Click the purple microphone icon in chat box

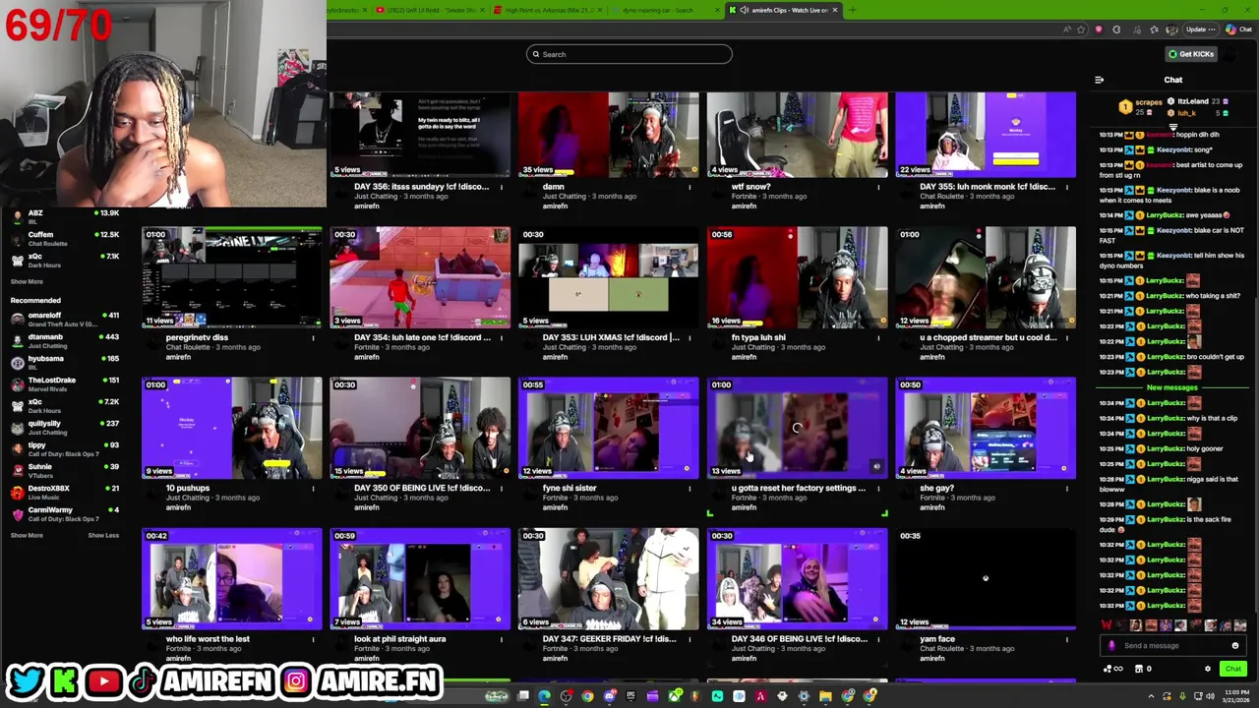pos(1111,646)
